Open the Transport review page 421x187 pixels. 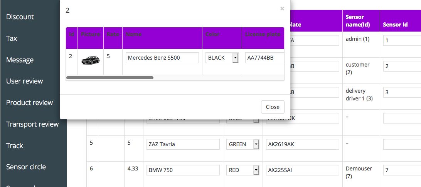click(32, 124)
